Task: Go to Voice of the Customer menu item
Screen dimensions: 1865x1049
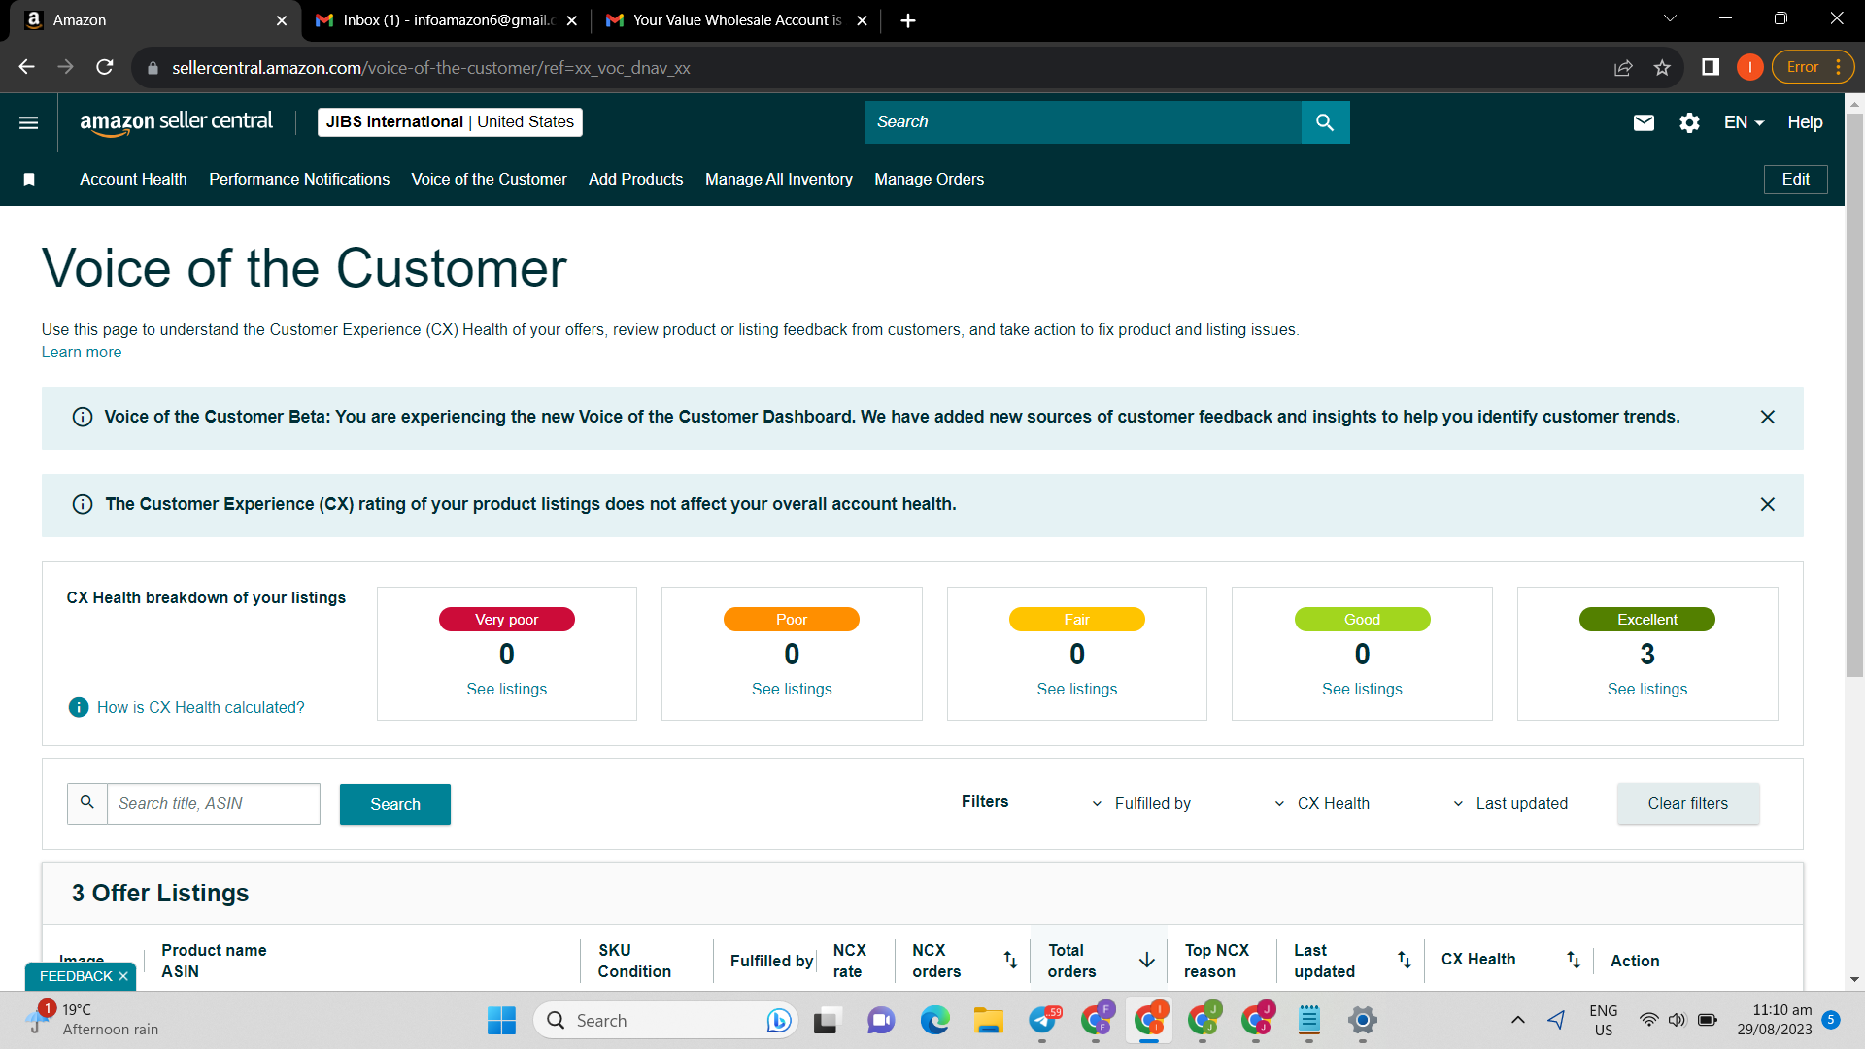Action: pyautogui.click(x=489, y=180)
